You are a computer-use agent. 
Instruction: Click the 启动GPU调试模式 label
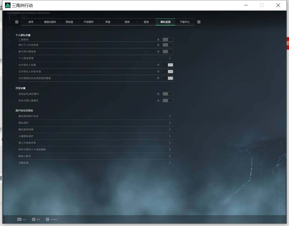click(x=29, y=94)
